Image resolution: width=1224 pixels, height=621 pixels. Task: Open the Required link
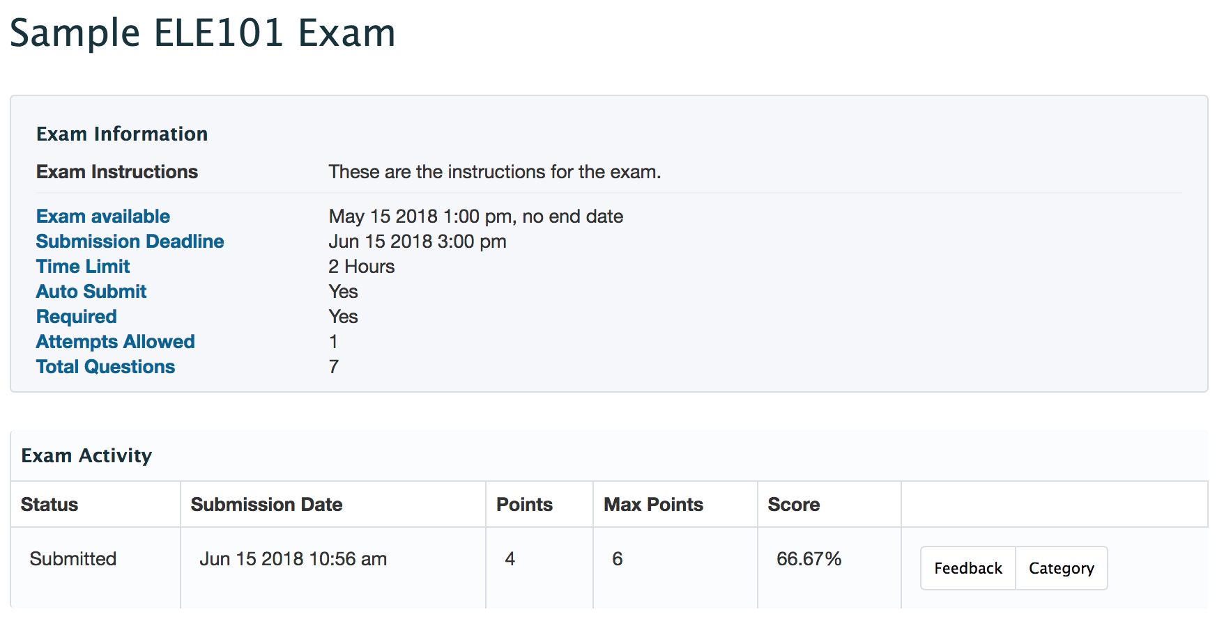[x=77, y=317]
